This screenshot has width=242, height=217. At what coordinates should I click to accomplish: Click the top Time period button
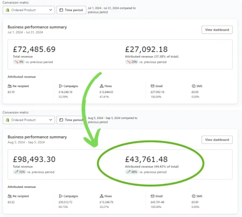(x=71, y=10)
